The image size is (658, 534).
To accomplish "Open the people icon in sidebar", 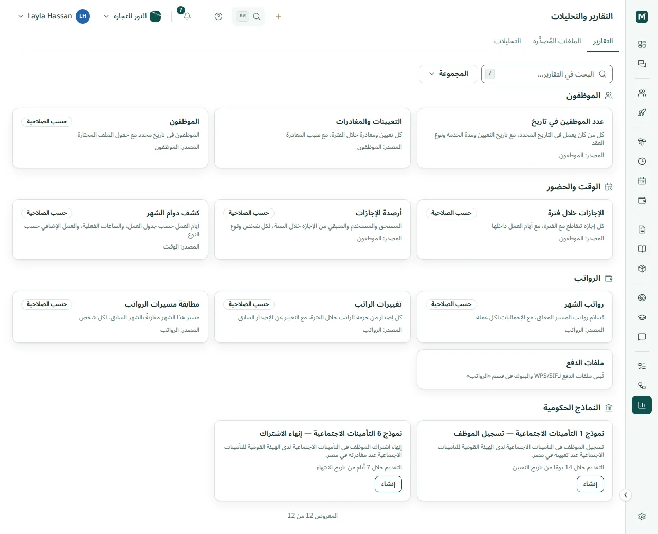I will coord(642,93).
